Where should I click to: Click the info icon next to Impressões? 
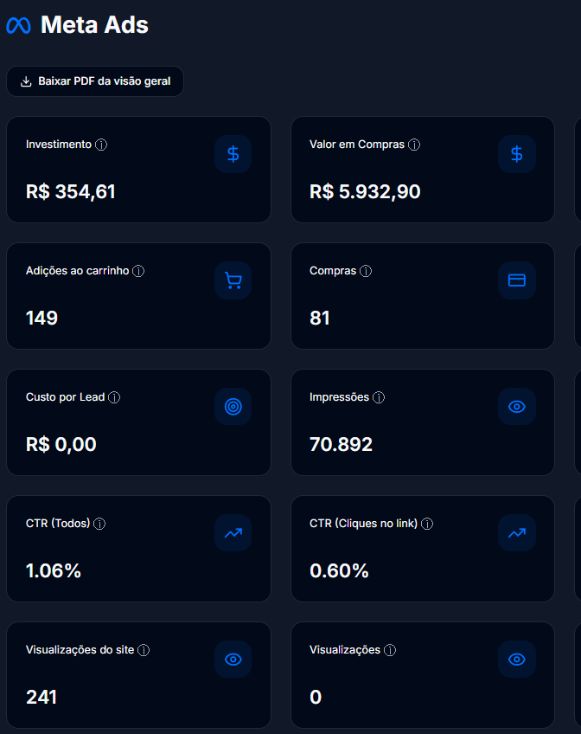tap(379, 397)
